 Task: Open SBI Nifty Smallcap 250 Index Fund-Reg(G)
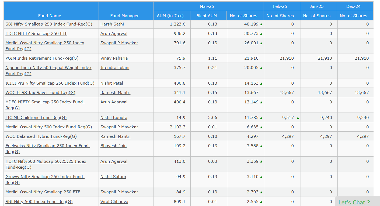[x=49, y=24]
